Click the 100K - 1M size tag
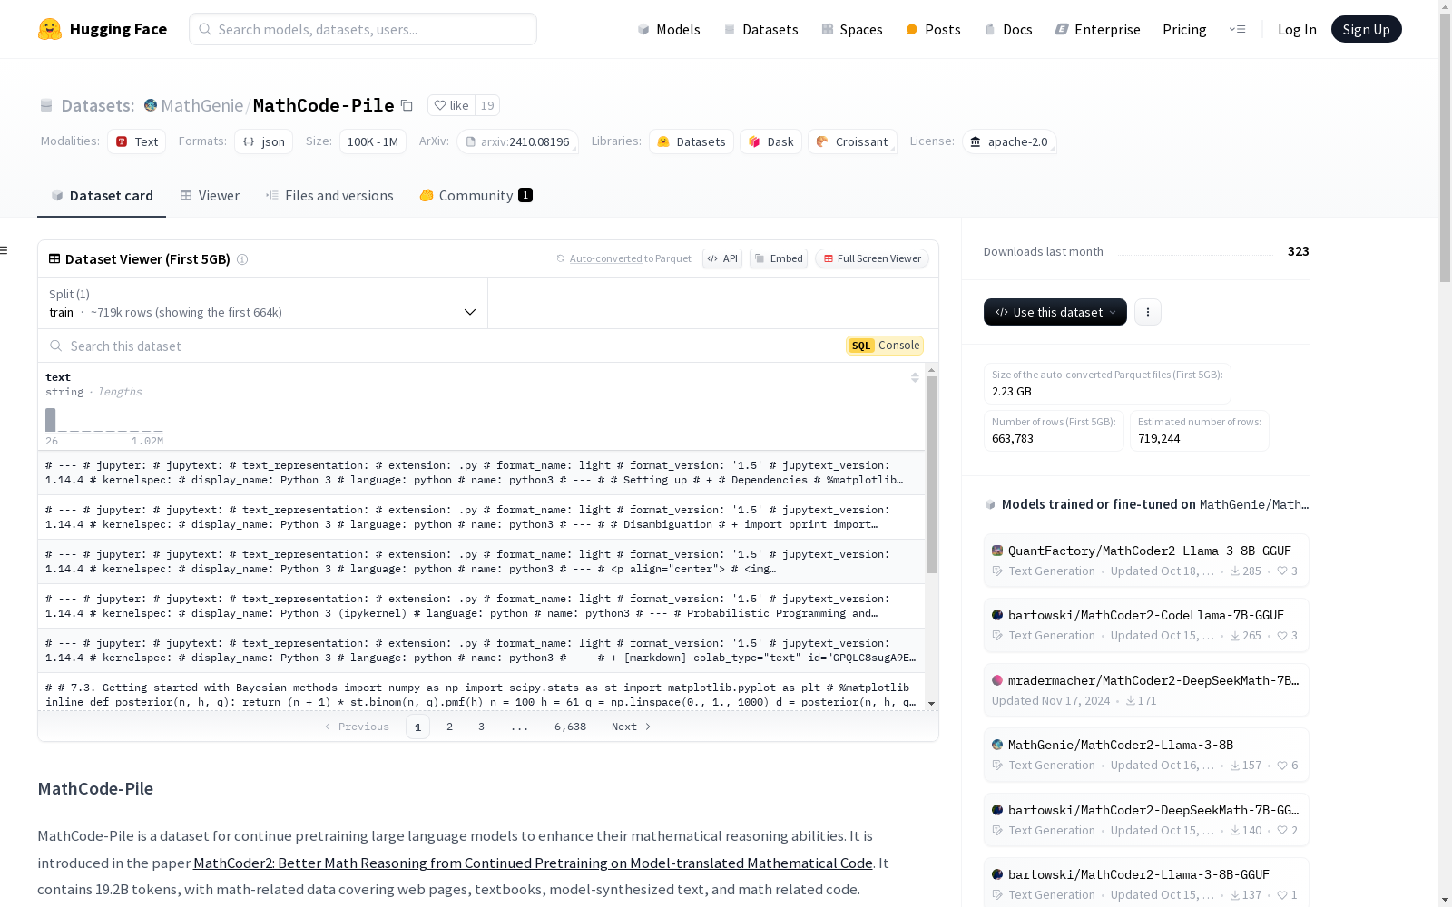The width and height of the screenshot is (1452, 907). [x=373, y=141]
